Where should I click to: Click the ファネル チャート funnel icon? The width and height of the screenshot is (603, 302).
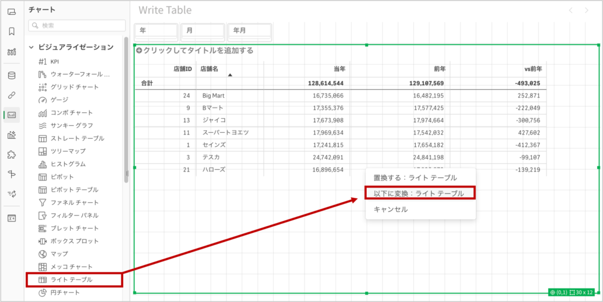coord(42,203)
